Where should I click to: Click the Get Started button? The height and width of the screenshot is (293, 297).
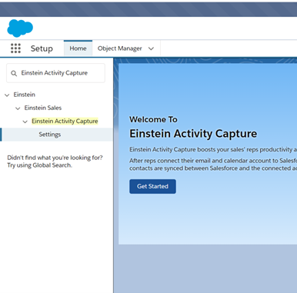point(152,186)
